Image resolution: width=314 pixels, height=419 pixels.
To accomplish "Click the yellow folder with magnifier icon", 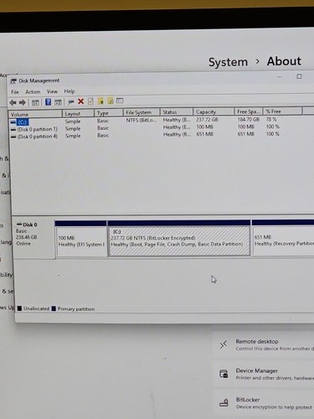I will point(111,101).
